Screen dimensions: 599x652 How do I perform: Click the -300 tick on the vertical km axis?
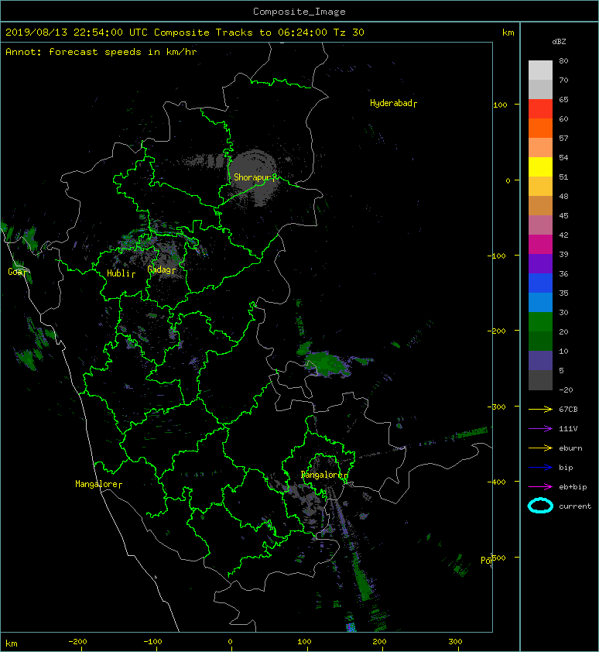pos(496,407)
